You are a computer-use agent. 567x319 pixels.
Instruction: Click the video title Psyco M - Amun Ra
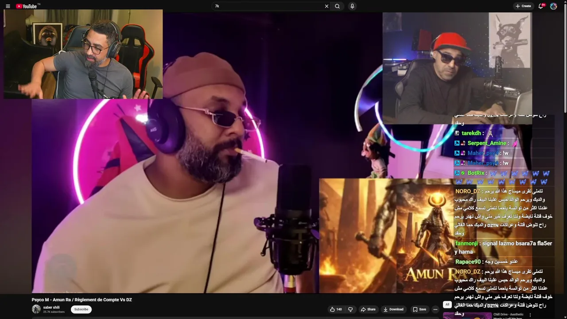click(x=82, y=300)
